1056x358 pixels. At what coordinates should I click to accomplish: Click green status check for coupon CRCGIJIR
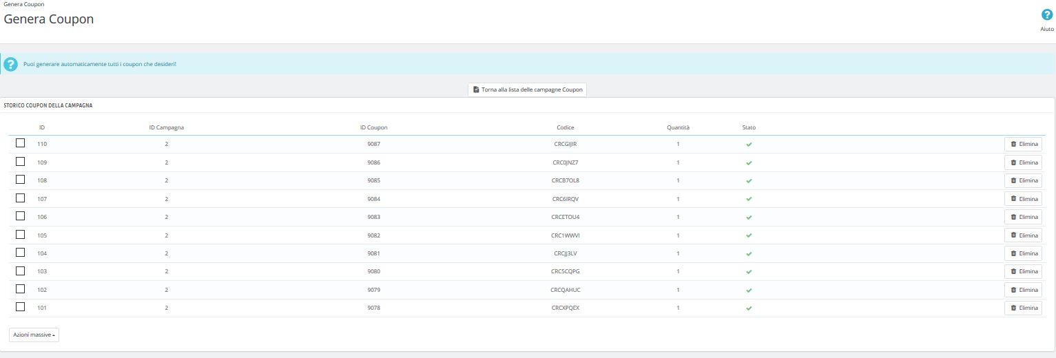749,144
